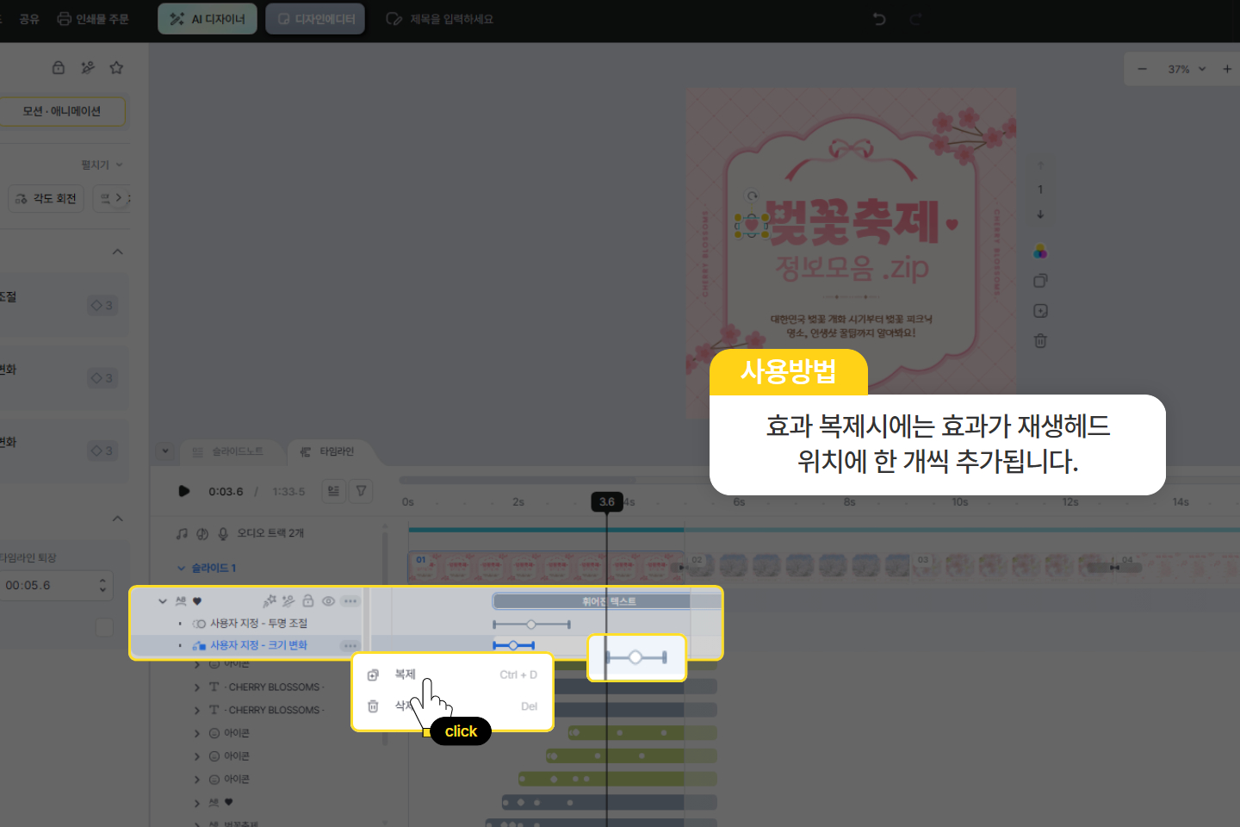Select 복제 in the context menu
The image size is (1240, 827).
point(405,675)
